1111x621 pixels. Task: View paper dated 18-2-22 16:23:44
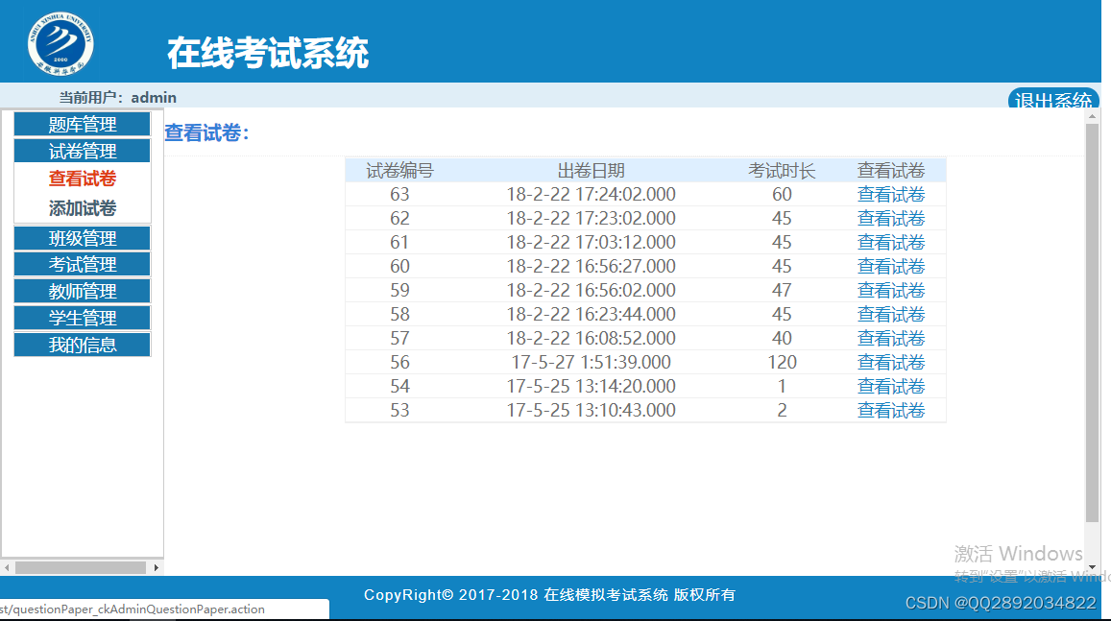pos(890,314)
